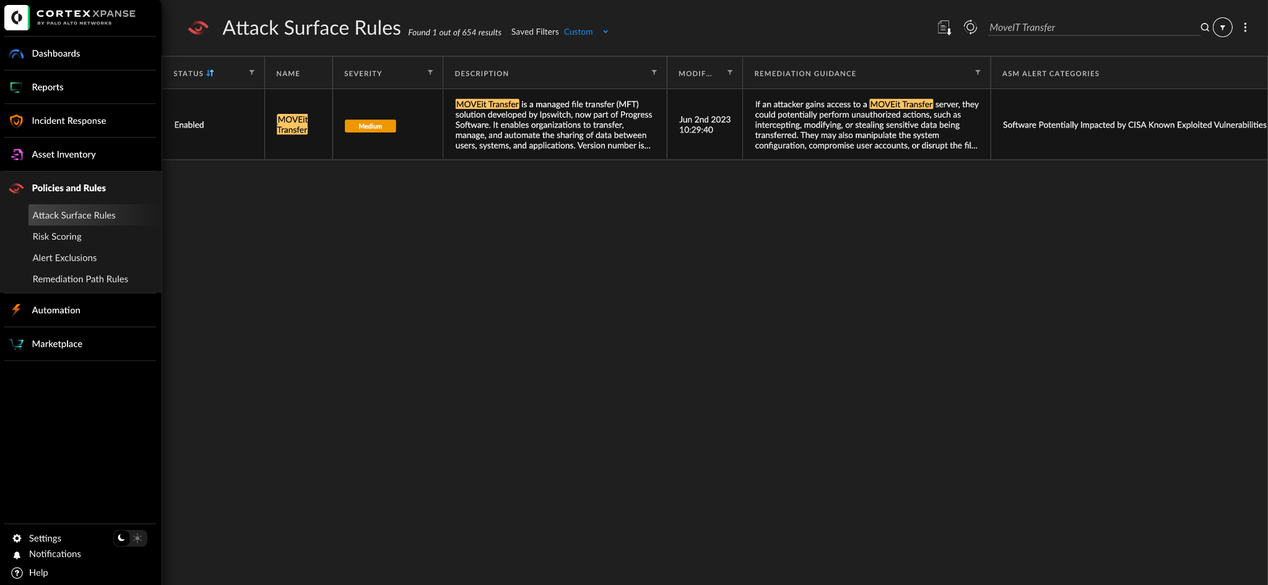Switch to dark mode moon toggle
The height and width of the screenshot is (585, 1268).
122,538
